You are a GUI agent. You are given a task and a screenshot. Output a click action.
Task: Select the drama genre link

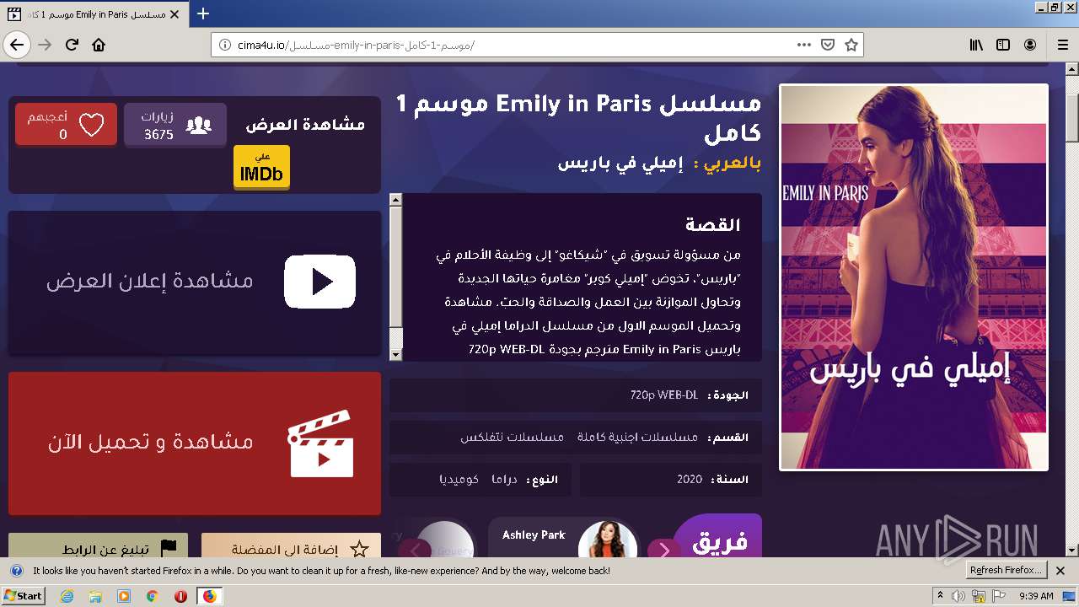[504, 479]
